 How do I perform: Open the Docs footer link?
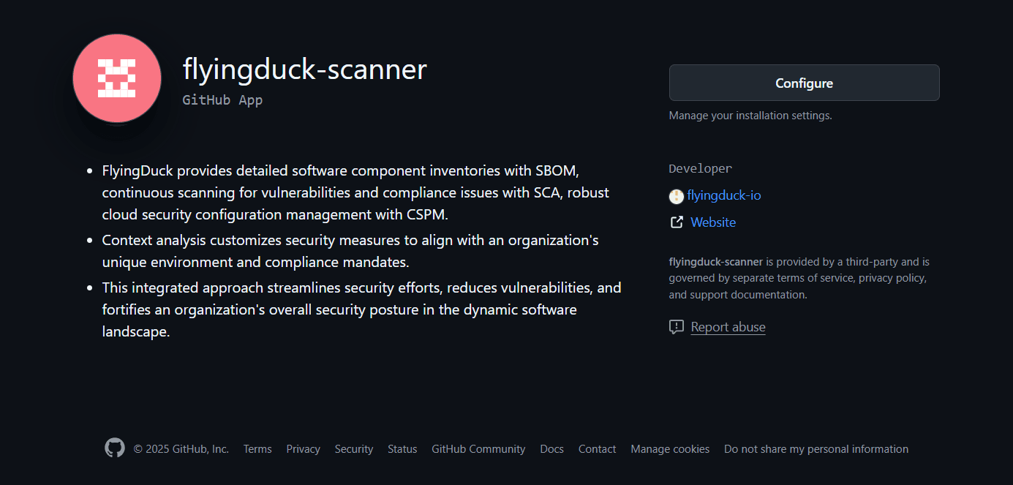point(551,449)
